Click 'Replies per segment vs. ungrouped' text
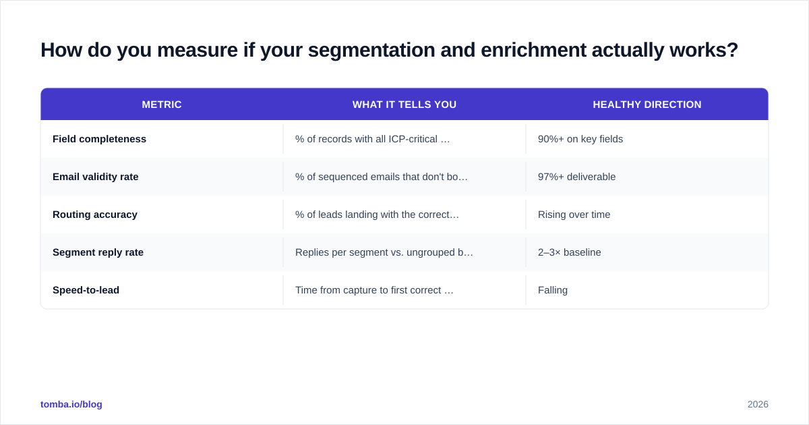 384,252
